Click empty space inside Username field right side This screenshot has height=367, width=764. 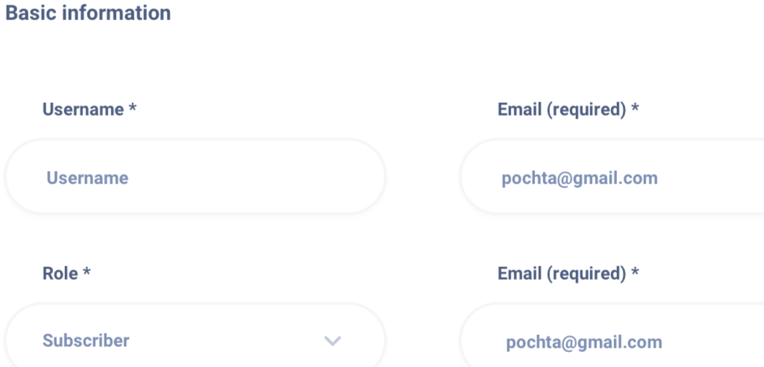tap(292, 178)
